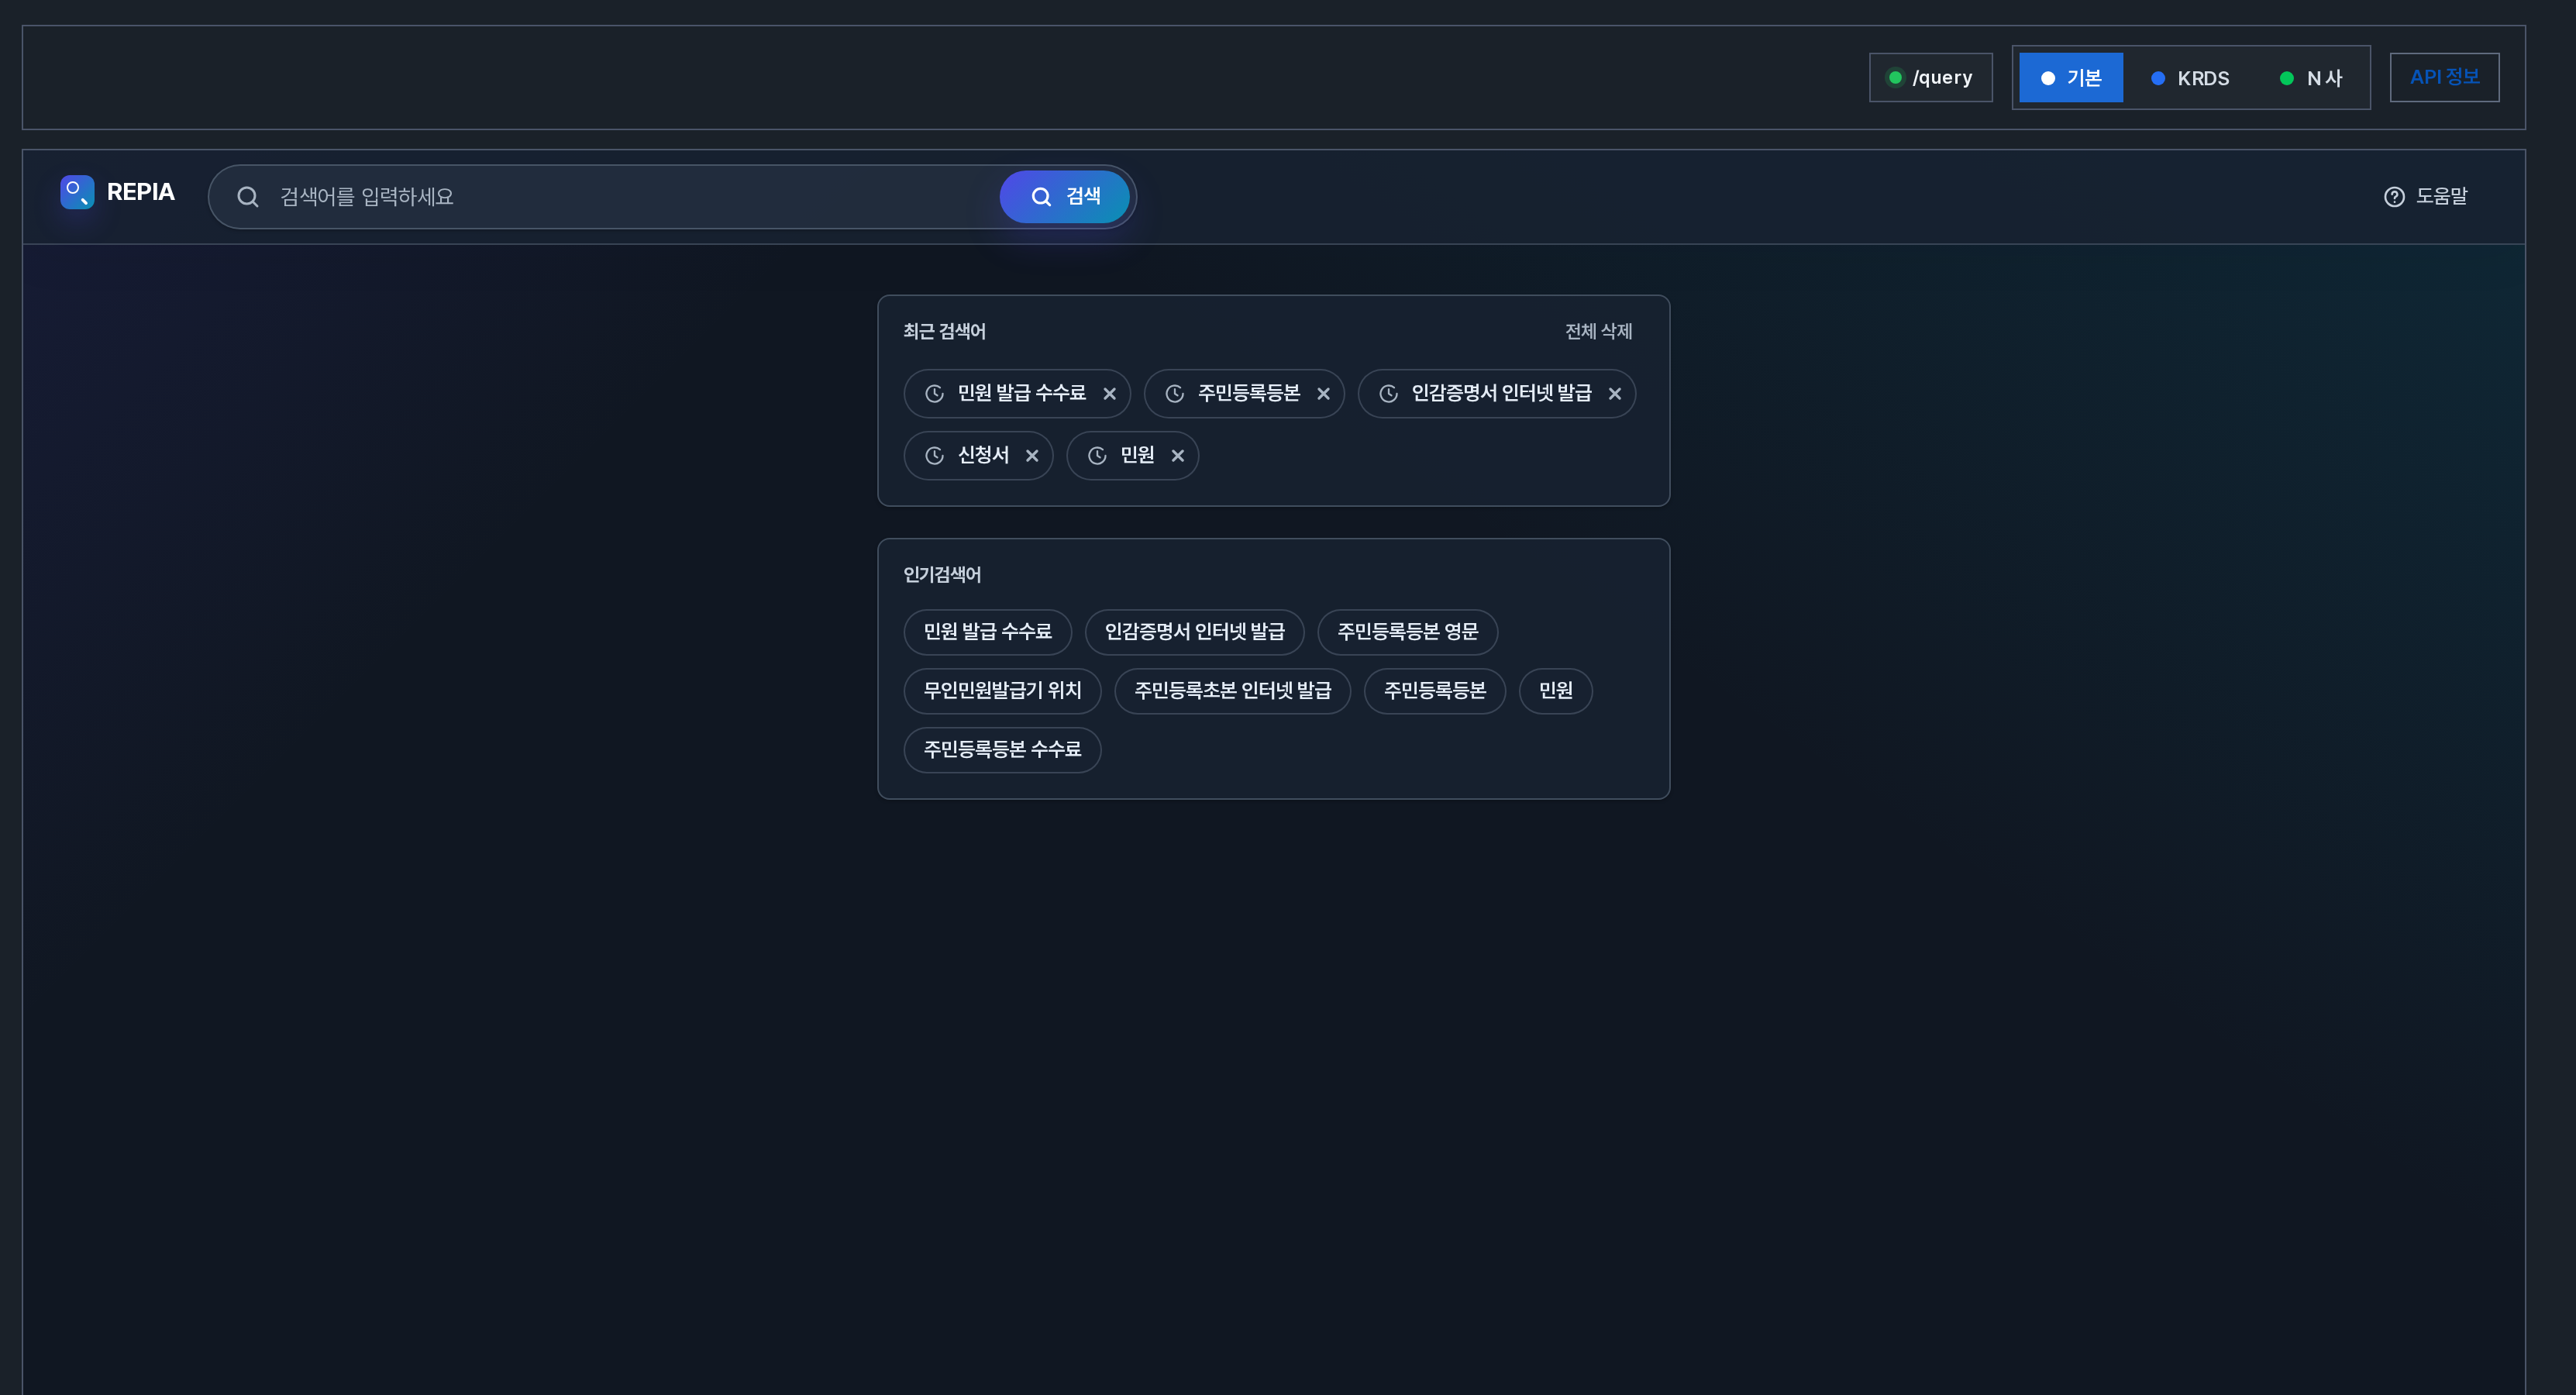Choose popular keyword 주민등록등본 수수료
The width and height of the screenshot is (2576, 1395).
pos(1002,750)
